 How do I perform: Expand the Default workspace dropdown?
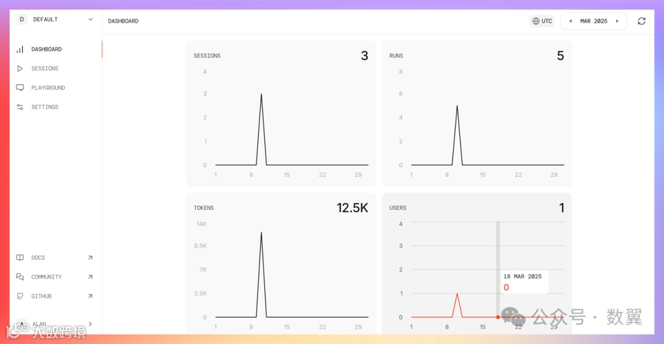(55, 20)
